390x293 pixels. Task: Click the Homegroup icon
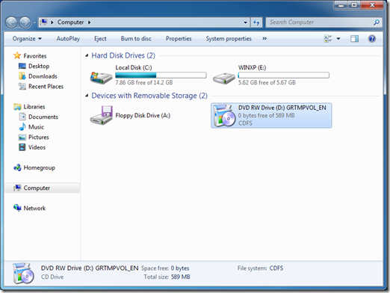[17, 167]
